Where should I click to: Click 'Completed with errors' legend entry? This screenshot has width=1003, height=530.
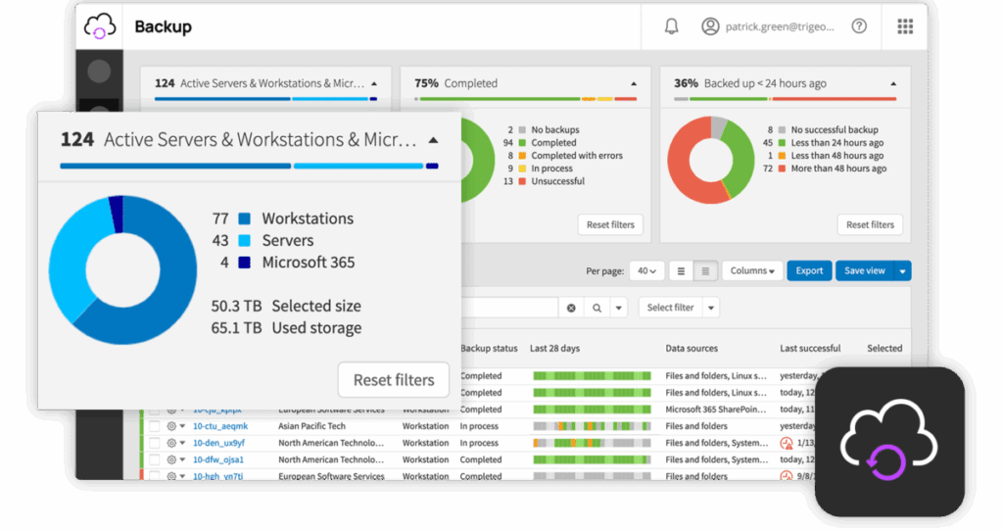(x=577, y=156)
